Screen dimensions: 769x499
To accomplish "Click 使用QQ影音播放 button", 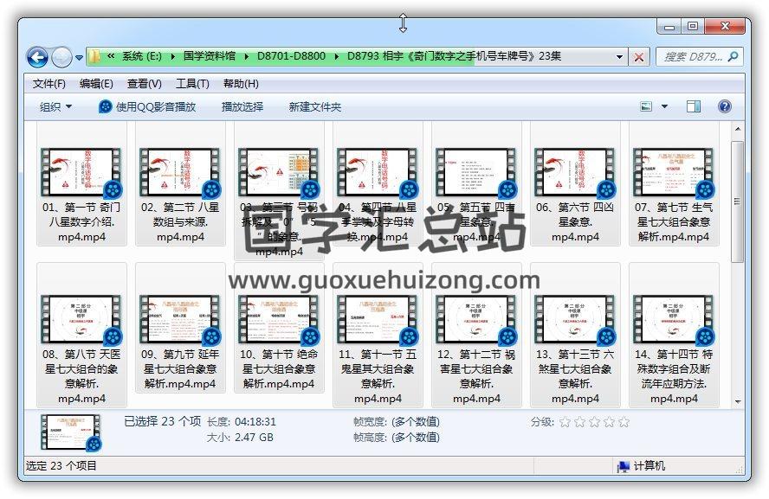I will coord(147,106).
